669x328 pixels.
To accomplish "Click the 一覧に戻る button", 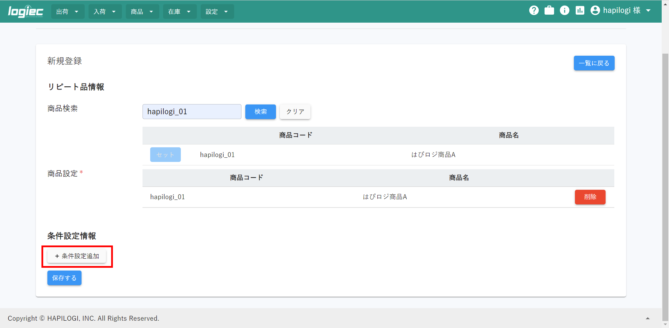I will [594, 63].
